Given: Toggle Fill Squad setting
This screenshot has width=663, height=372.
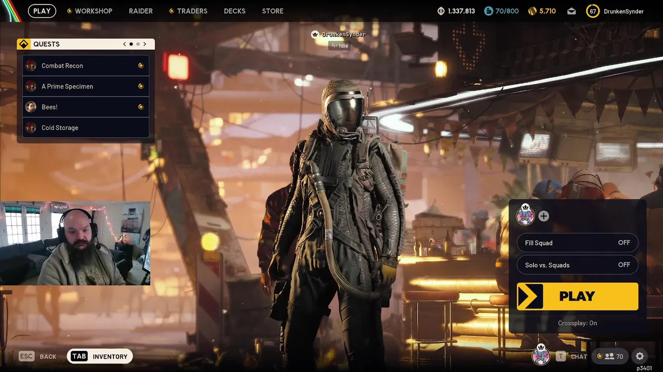Looking at the screenshot, I should (x=578, y=243).
